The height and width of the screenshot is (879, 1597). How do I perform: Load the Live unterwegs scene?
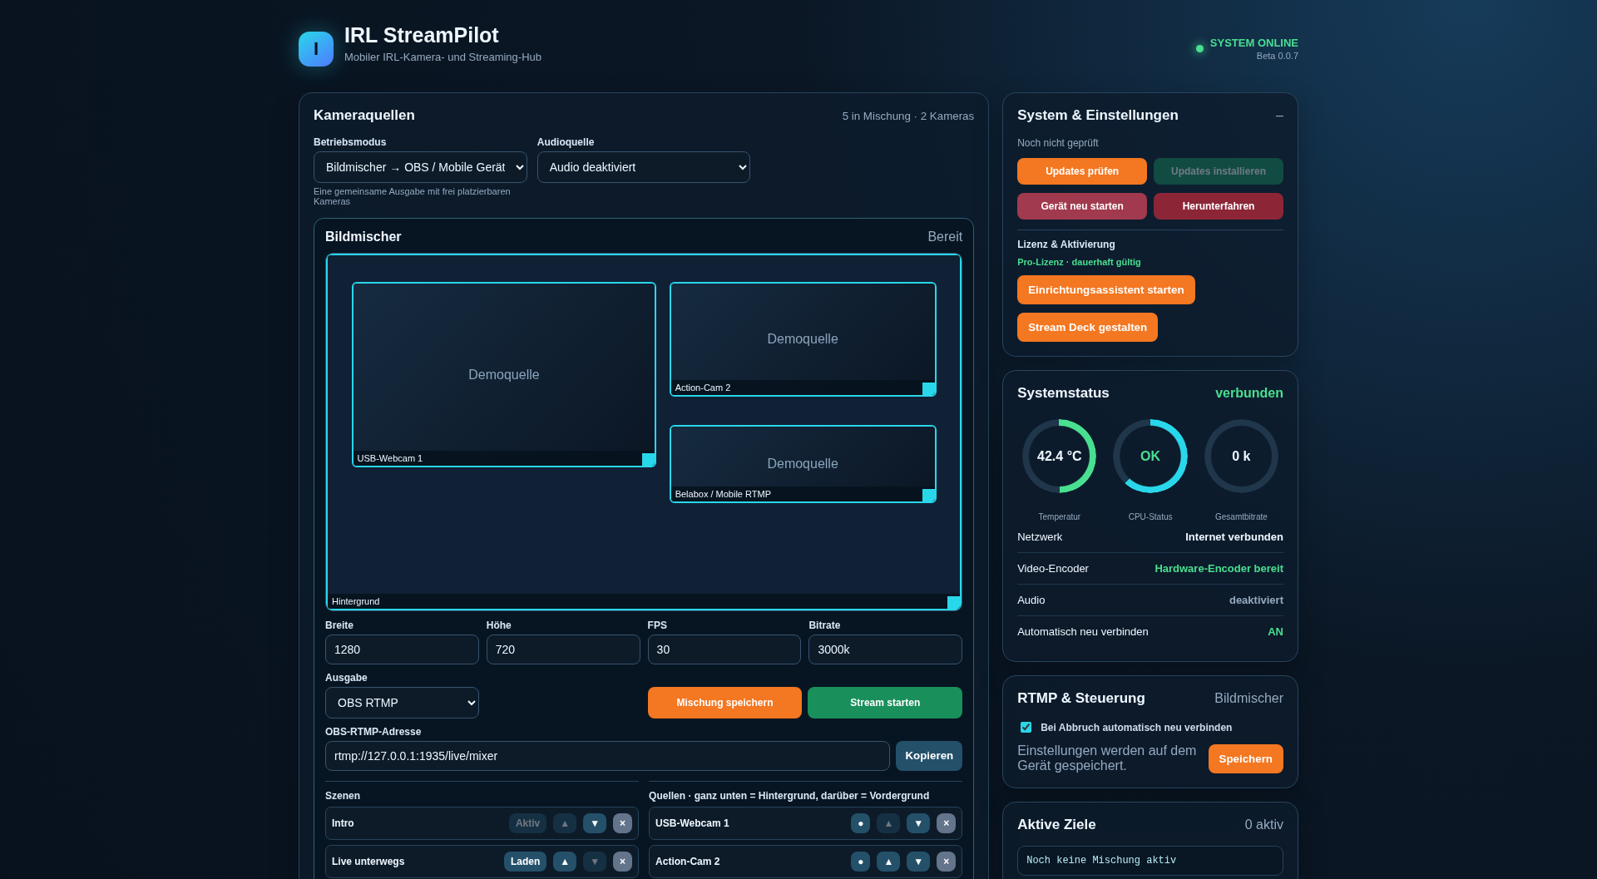pyautogui.click(x=525, y=862)
